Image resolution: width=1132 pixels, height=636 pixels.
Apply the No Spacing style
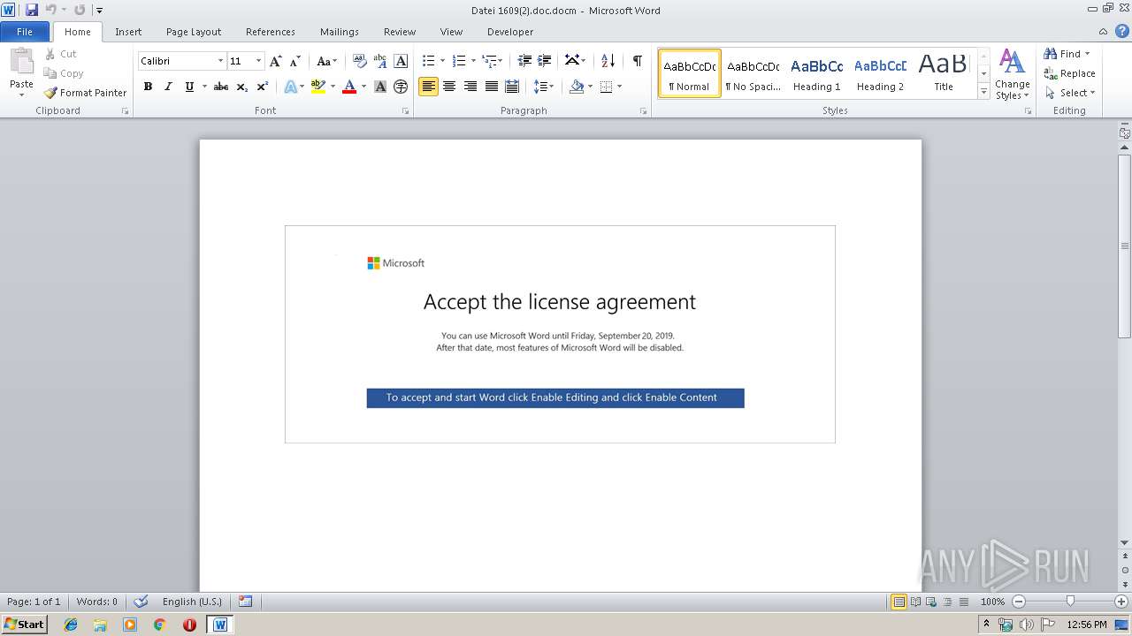coord(753,73)
